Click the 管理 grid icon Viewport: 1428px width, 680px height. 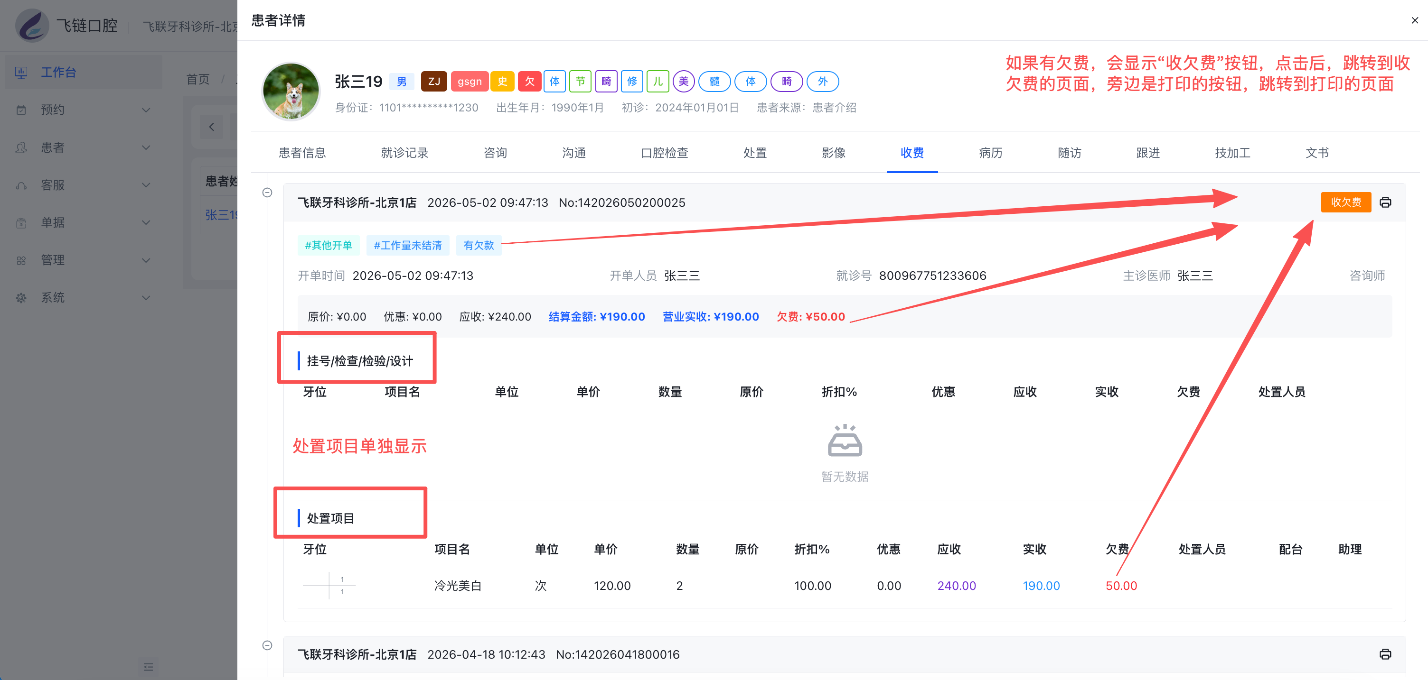[21, 260]
